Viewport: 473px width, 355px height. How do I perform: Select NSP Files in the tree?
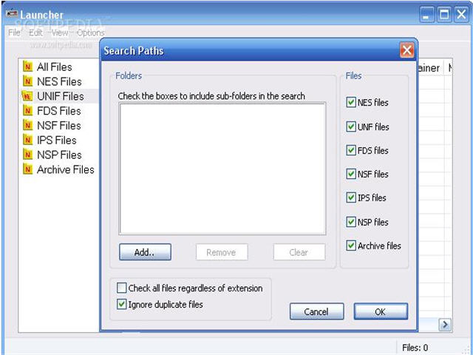tap(59, 155)
